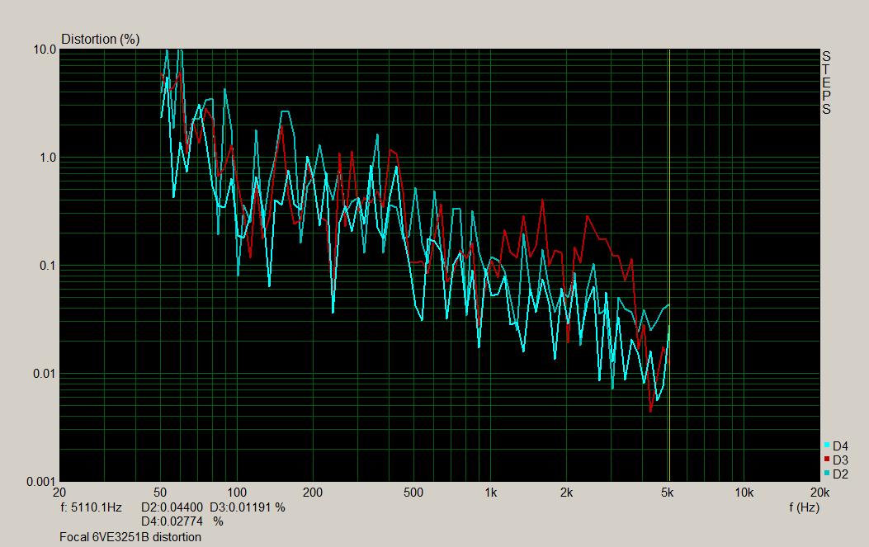
Task: Click the 1k x-axis frequency label
Action: (x=490, y=493)
